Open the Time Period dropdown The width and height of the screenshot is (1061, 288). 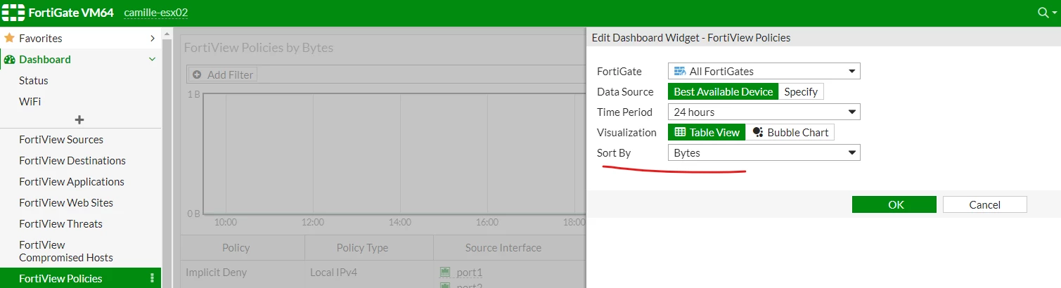tap(764, 112)
